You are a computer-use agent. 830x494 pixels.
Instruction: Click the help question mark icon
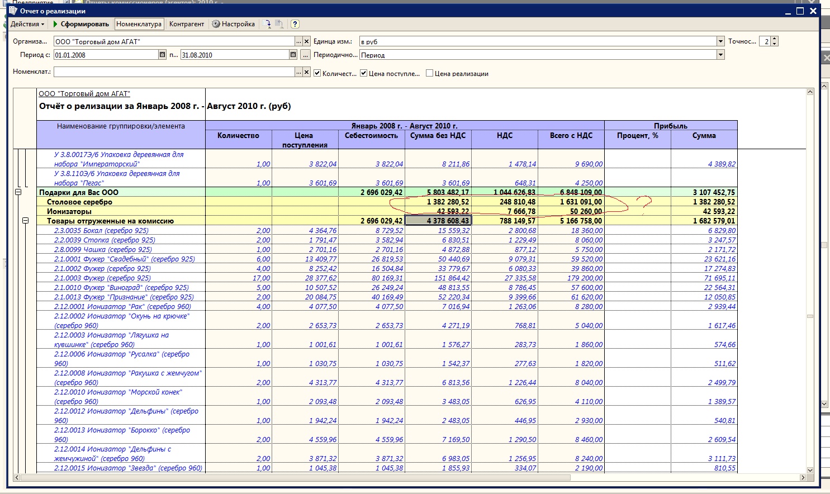tap(295, 24)
